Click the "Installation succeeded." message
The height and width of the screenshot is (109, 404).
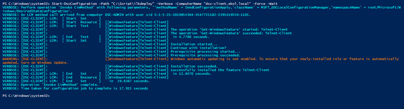click(x=194, y=66)
